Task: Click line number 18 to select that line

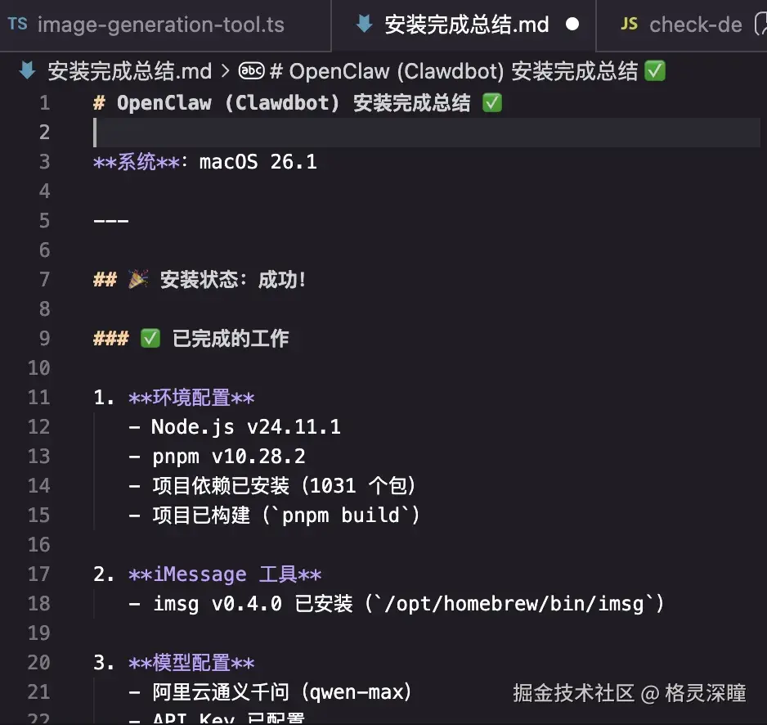Action: [38, 603]
